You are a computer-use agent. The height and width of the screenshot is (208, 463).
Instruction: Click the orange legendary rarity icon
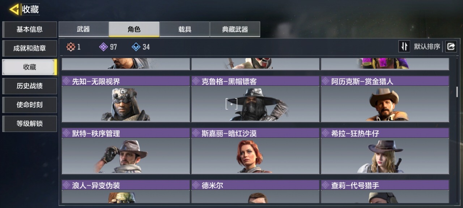click(71, 47)
